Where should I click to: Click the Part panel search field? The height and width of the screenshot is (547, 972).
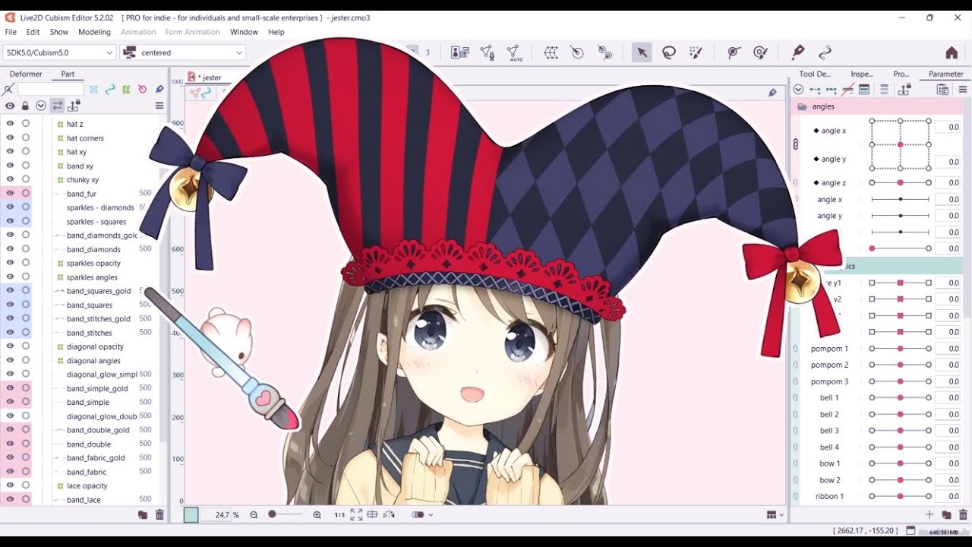tap(49, 90)
